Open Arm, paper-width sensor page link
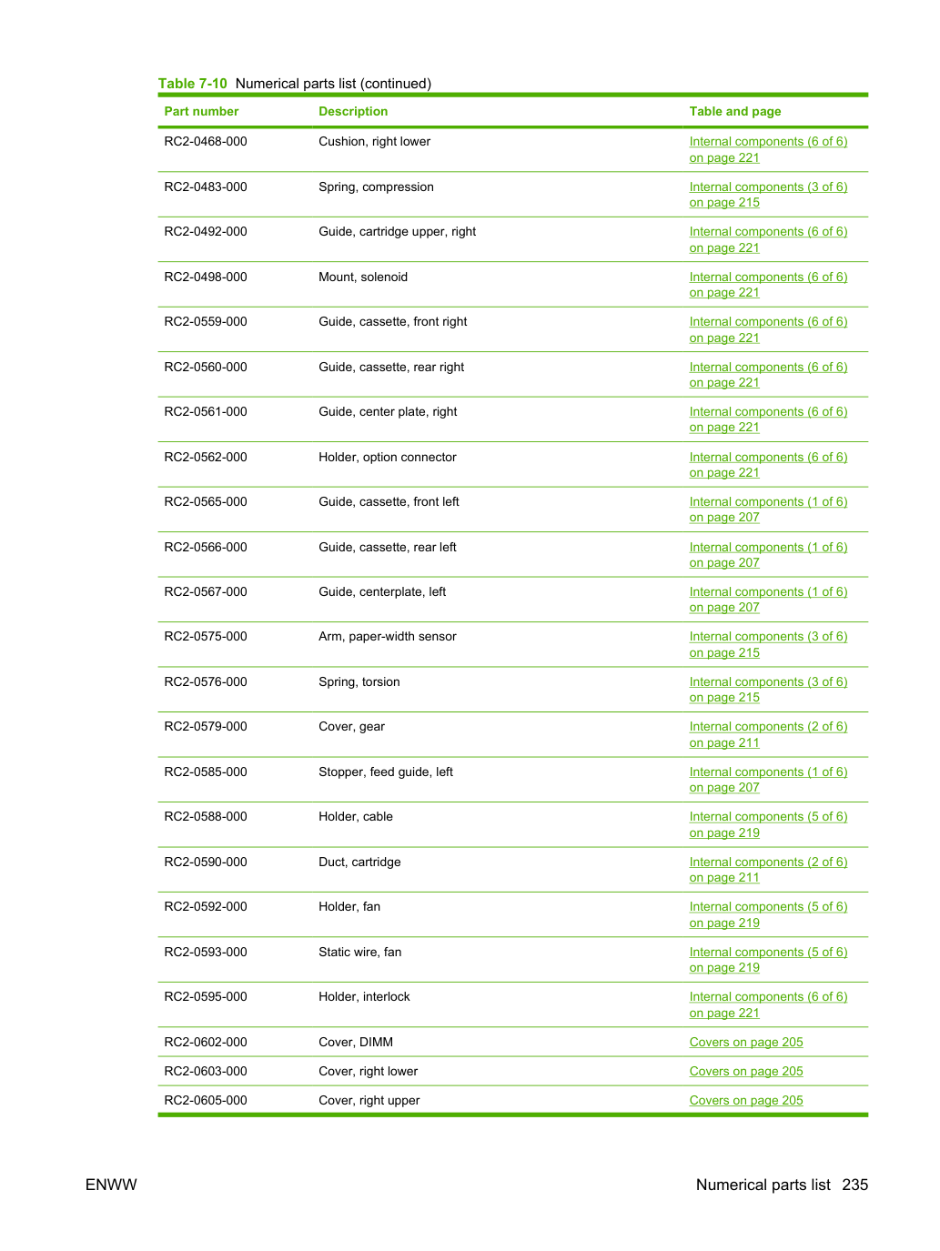The image size is (940, 1251). coord(768,644)
